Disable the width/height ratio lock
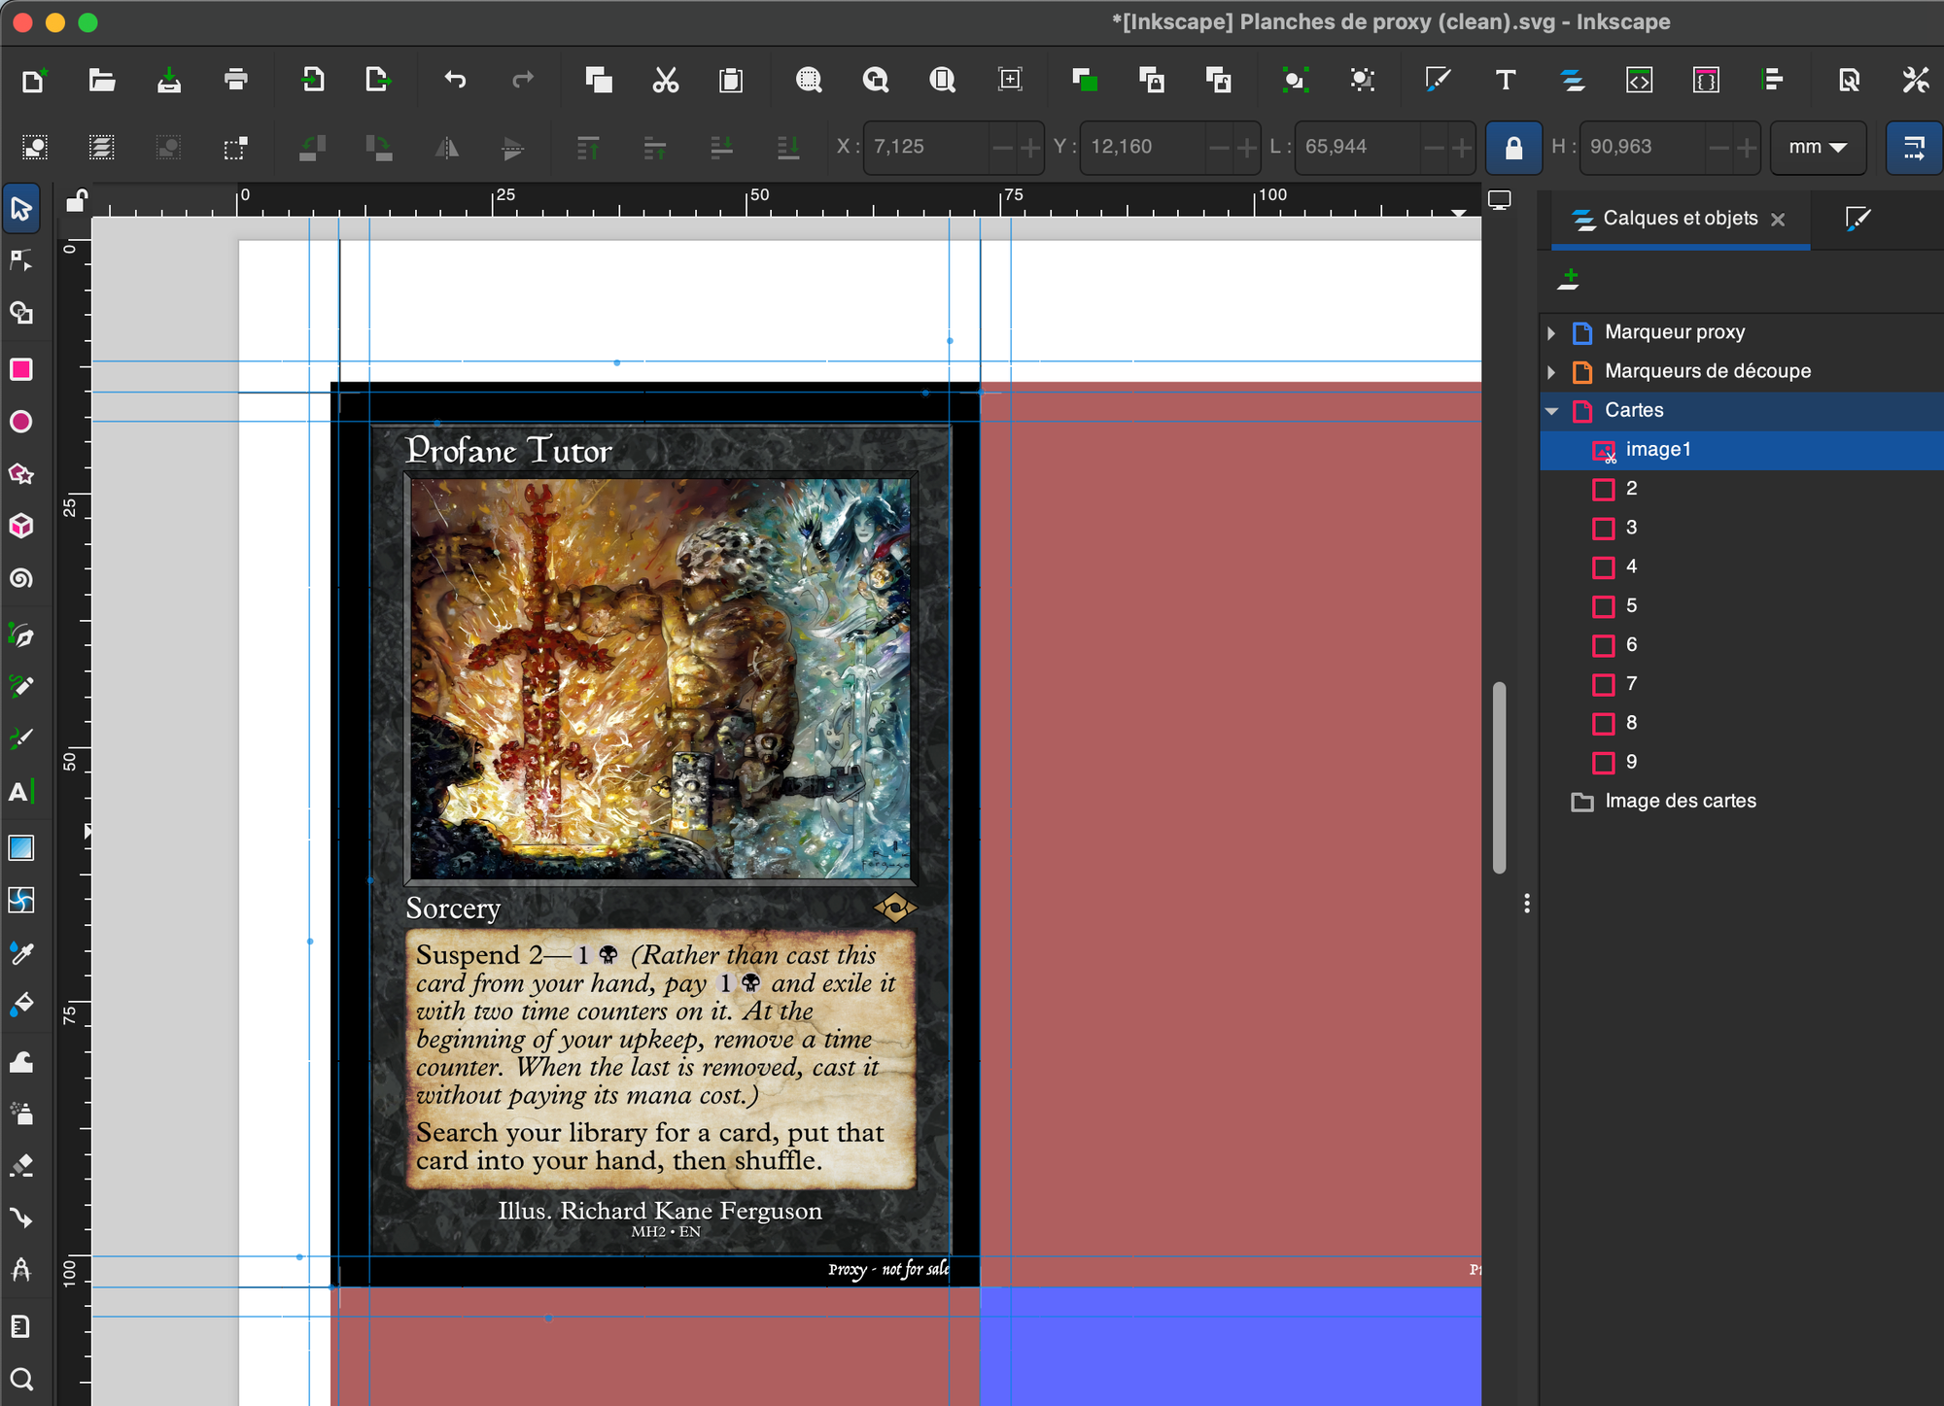 pyautogui.click(x=1513, y=147)
